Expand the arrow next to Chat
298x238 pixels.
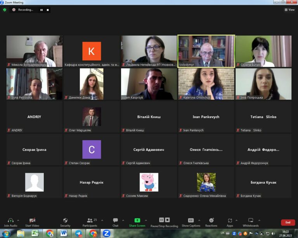(123, 220)
